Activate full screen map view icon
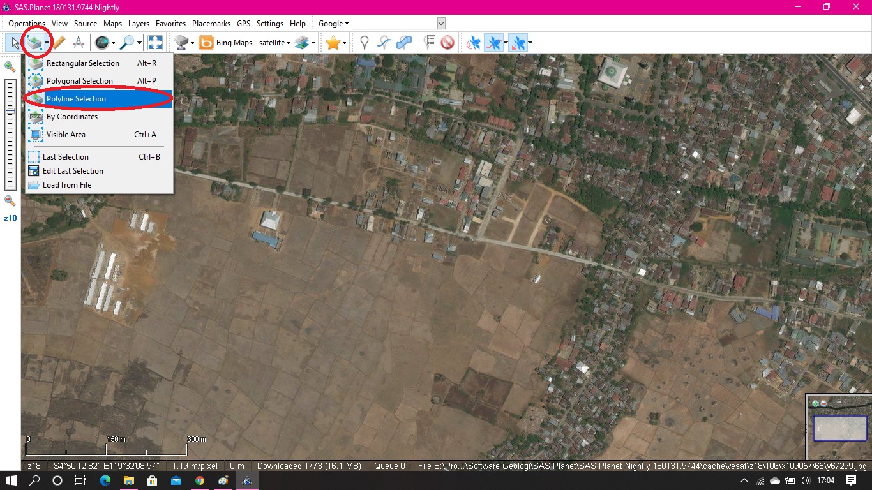872x490 pixels. (154, 42)
